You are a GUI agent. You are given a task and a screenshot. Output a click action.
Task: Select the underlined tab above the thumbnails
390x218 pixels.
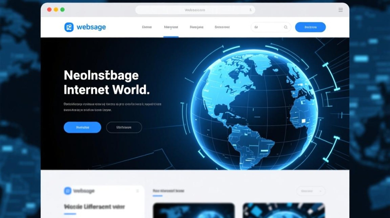click(x=168, y=191)
